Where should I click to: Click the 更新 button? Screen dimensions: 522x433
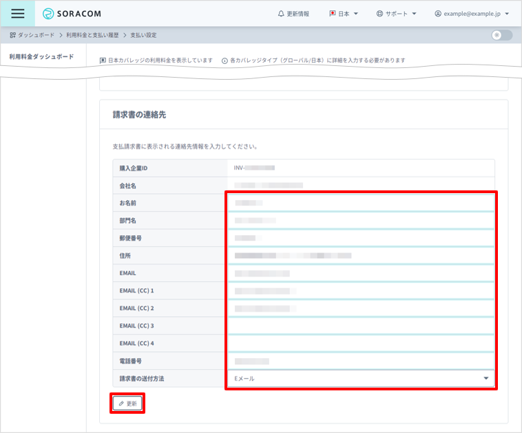coord(127,403)
